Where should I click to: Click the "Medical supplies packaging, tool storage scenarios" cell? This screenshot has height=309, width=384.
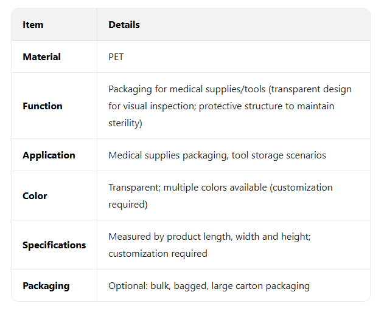217,155
